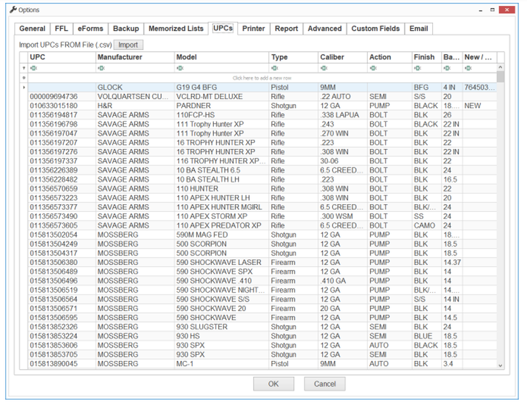Click the Model column filter icon

pos(180,68)
